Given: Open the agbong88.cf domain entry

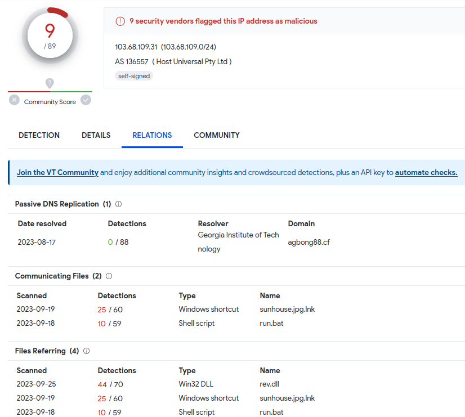Looking at the screenshot, I should click(308, 242).
